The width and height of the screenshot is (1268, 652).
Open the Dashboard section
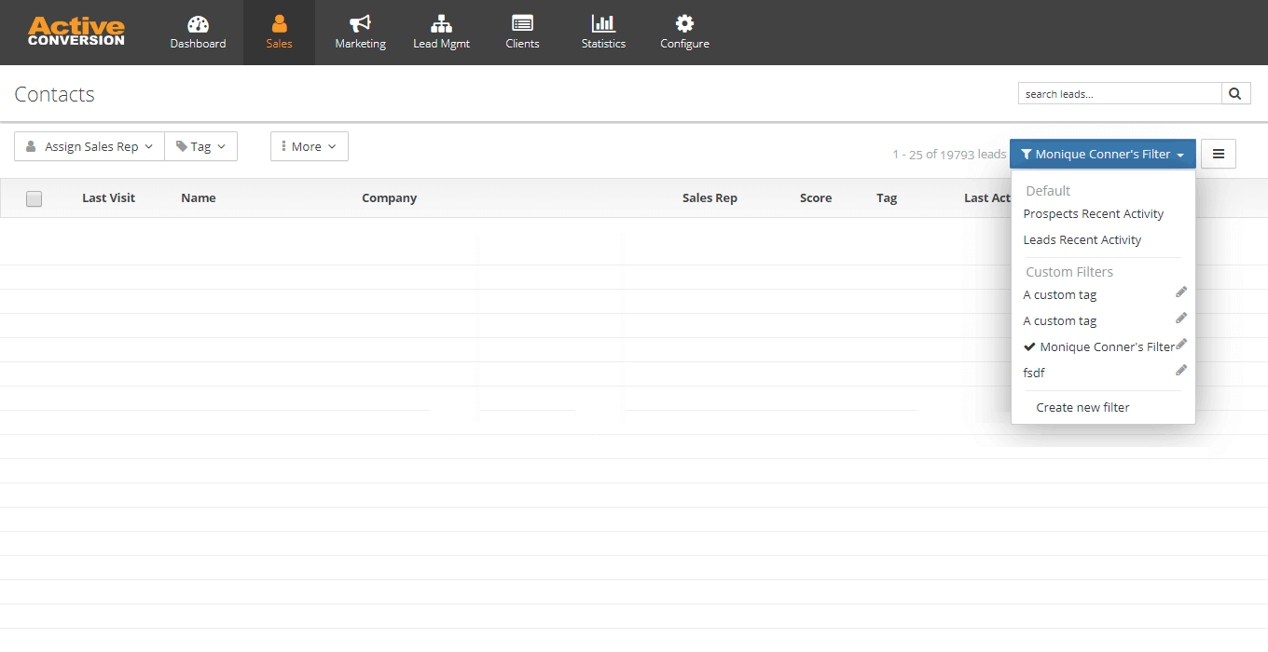pyautogui.click(x=198, y=33)
